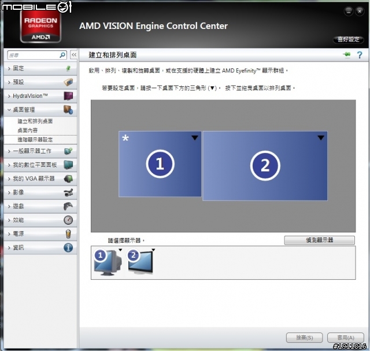
Task: Collapse sidebar with the double-chevron button
Action: [74, 55]
